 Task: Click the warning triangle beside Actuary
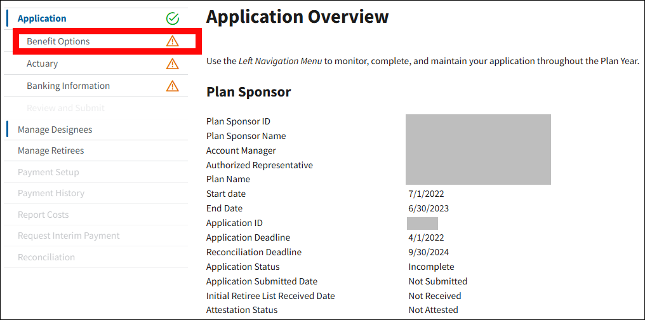click(172, 63)
